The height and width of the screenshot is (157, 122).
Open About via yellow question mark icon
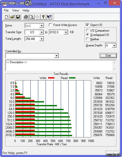point(43,17)
